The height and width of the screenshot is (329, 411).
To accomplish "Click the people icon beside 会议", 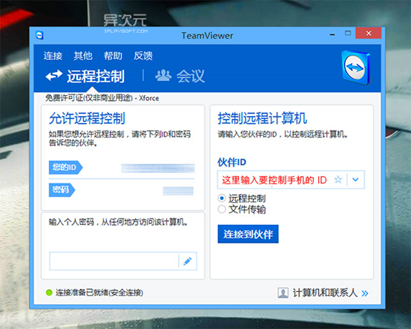I will pos(163,76).
